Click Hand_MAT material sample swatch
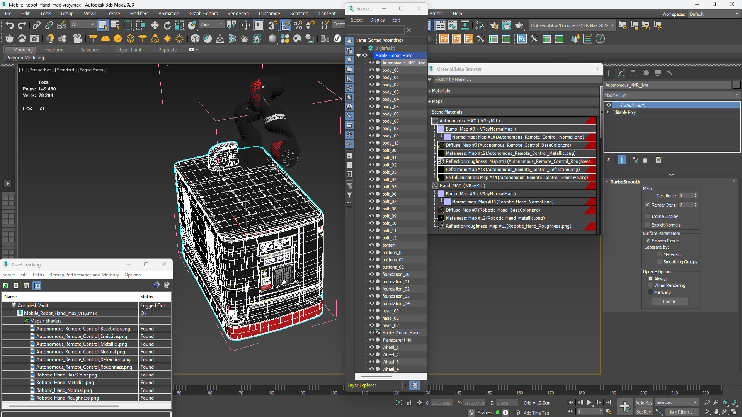 (436, 186)
